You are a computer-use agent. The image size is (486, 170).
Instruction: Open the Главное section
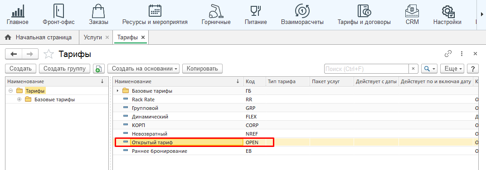(x=18, y=15)
